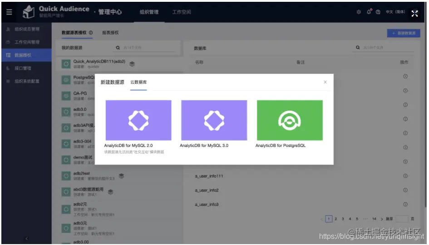Open the help question mark icon
Viewport: 429px width, 245px height.
pyautogui.click(x=378, y=12)
